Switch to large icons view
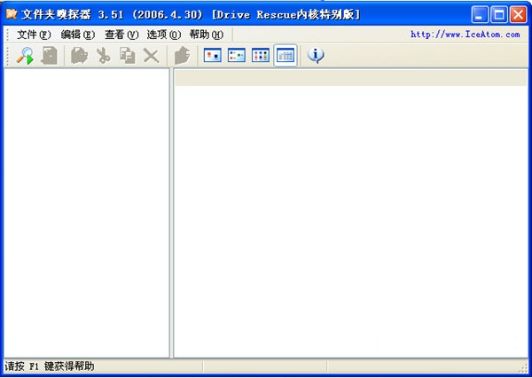This screenshot has width=532, height=378. coord(213,55)
